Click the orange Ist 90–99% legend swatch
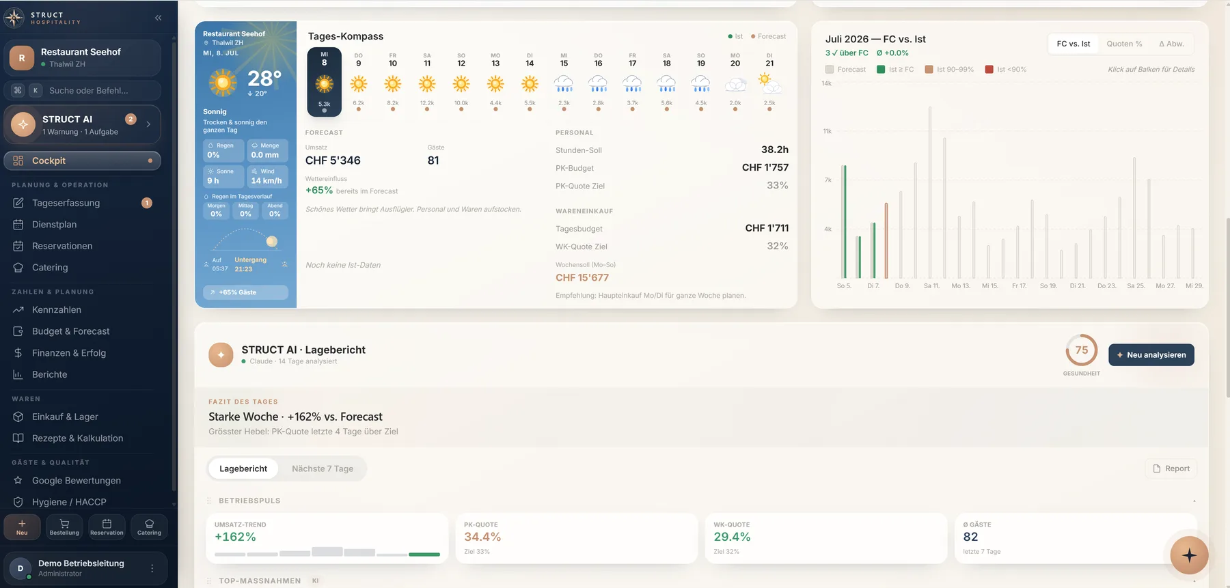This screenshot has width=1230, height=588. tap(929, 70)
